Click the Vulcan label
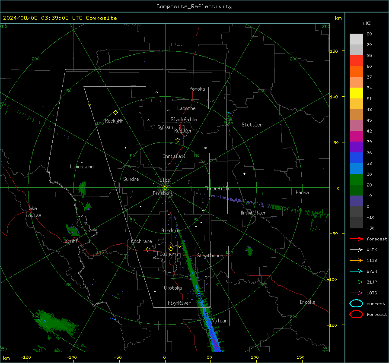The height and width of the screenshot is (363, 389). (220, 321)
